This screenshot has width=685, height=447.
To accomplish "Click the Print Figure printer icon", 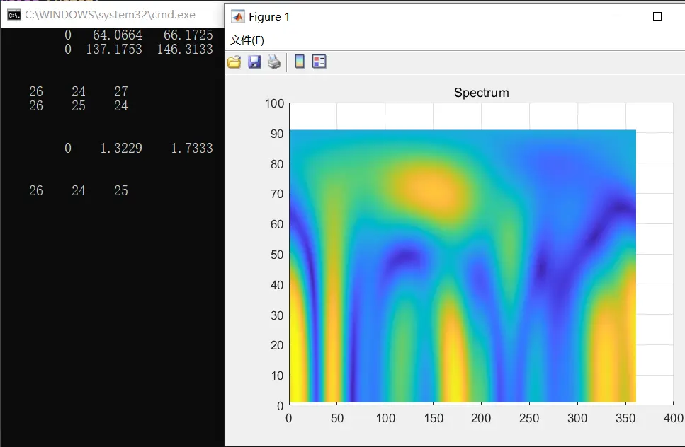I will point(274,62).
